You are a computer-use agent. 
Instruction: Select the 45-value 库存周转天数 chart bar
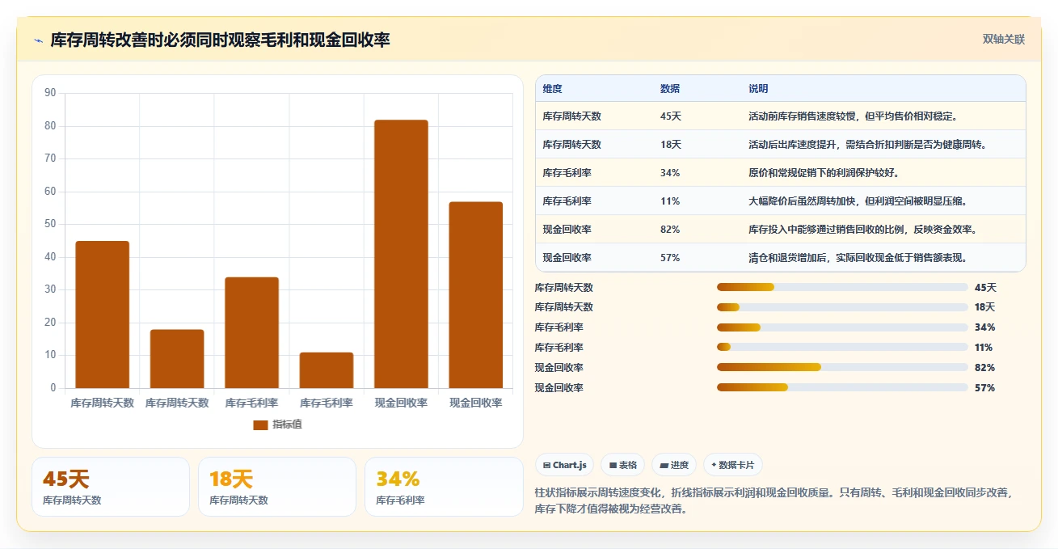[103, 315]
